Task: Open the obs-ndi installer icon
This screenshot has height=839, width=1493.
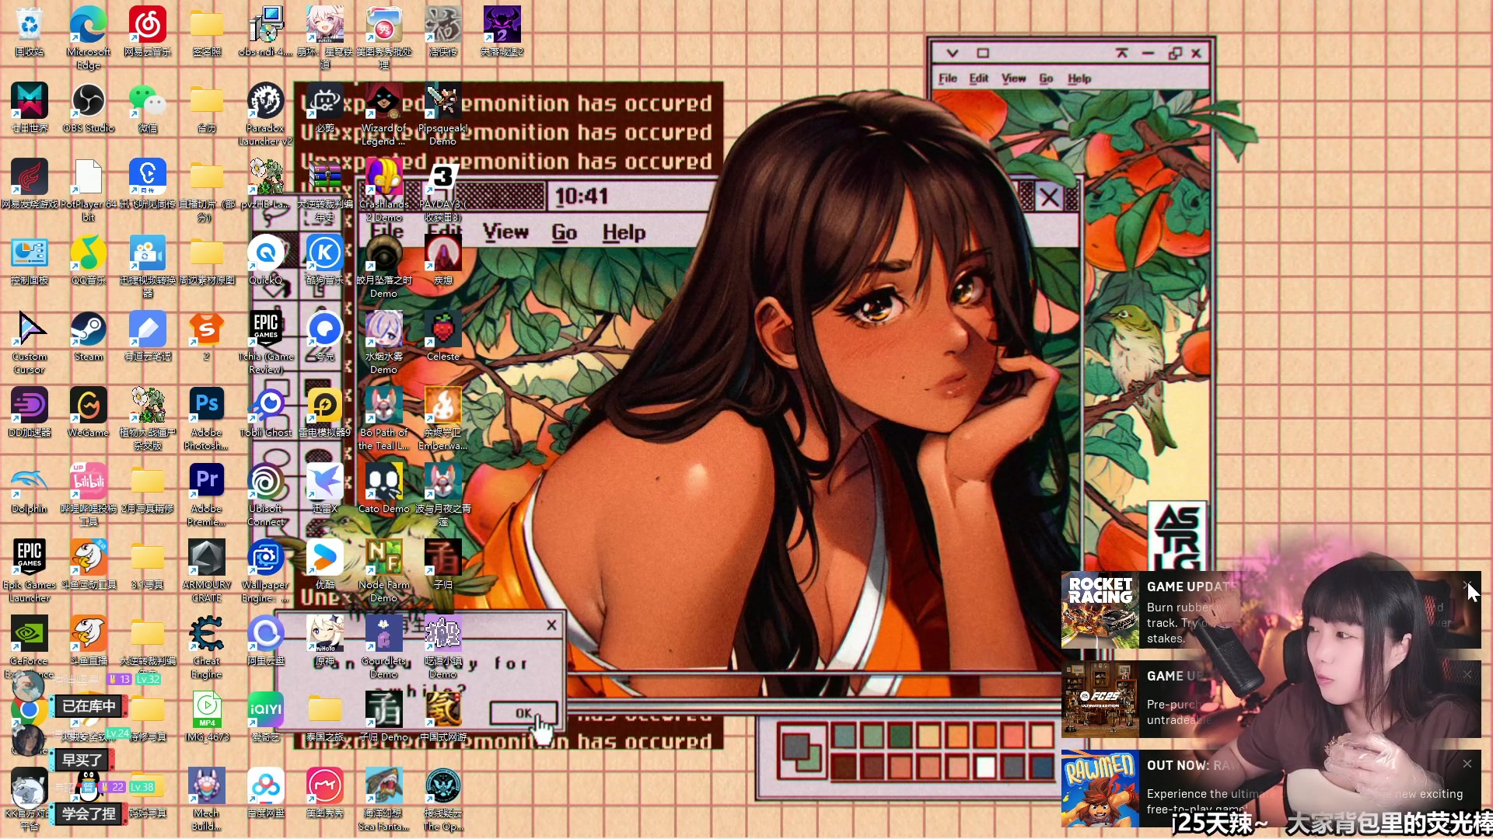Action: coord(266,31)
